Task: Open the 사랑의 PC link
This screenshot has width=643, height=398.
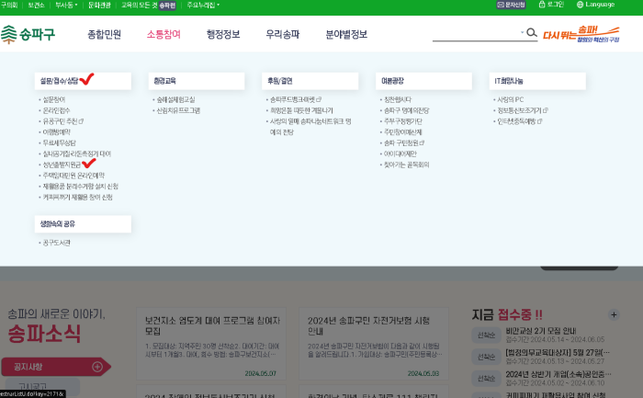Action: pyautogui.click(x=510, y=99)
